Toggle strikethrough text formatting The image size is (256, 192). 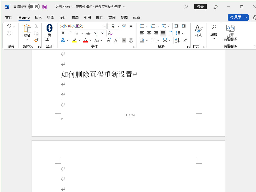[88, 33]
